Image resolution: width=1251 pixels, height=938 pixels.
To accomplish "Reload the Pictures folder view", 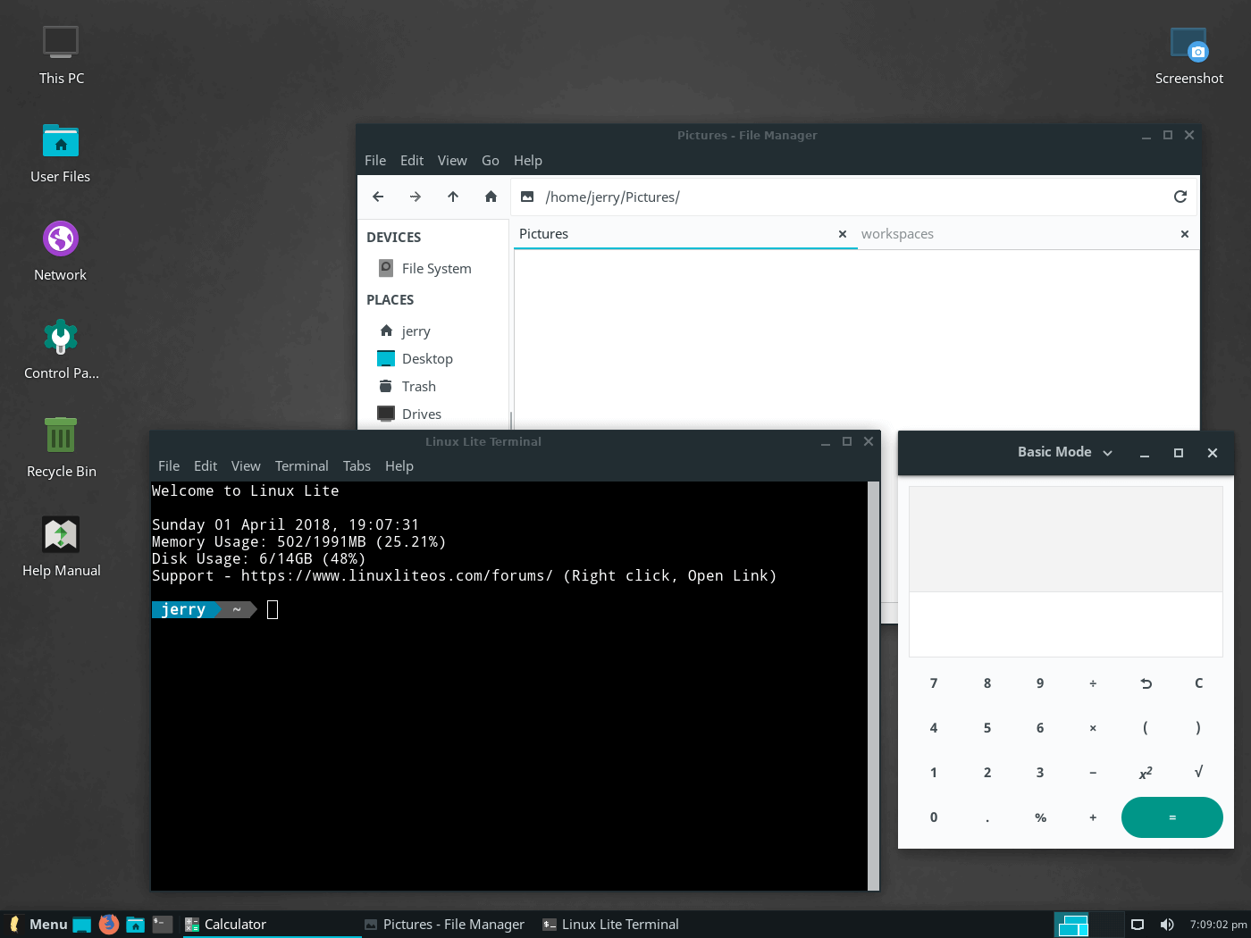I will (x=1180, y=197).
